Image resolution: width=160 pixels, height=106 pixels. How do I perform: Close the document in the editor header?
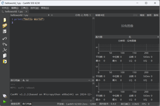click(52, 15)
